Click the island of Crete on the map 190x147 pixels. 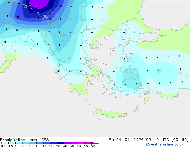click(110, 113)
